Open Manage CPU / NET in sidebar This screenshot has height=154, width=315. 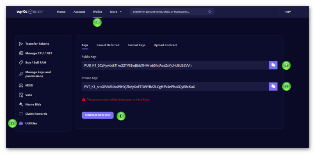click(39, 53)
